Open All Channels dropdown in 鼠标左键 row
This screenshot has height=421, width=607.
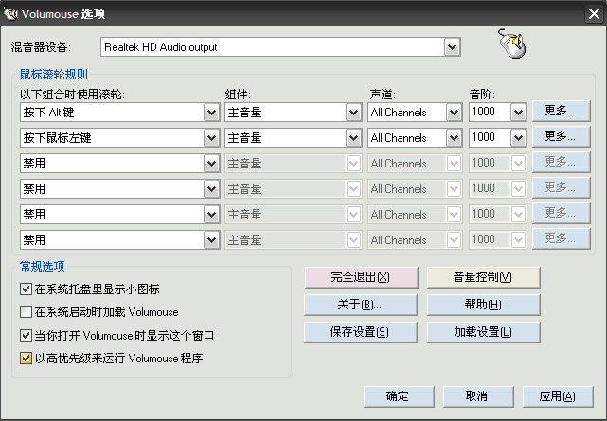pyautogui.click(x=454, y=138)
